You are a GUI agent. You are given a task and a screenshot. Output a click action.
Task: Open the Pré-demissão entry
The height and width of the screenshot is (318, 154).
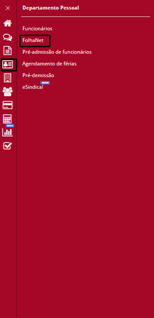coord(38,75)
